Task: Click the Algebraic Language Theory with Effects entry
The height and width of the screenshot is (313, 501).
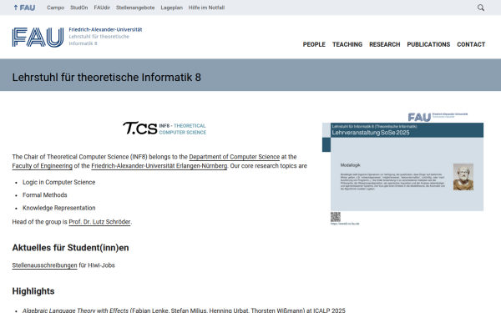Action: click(184, 310)
